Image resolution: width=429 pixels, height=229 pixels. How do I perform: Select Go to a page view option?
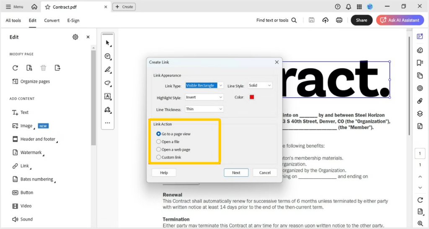pos(173,134)
